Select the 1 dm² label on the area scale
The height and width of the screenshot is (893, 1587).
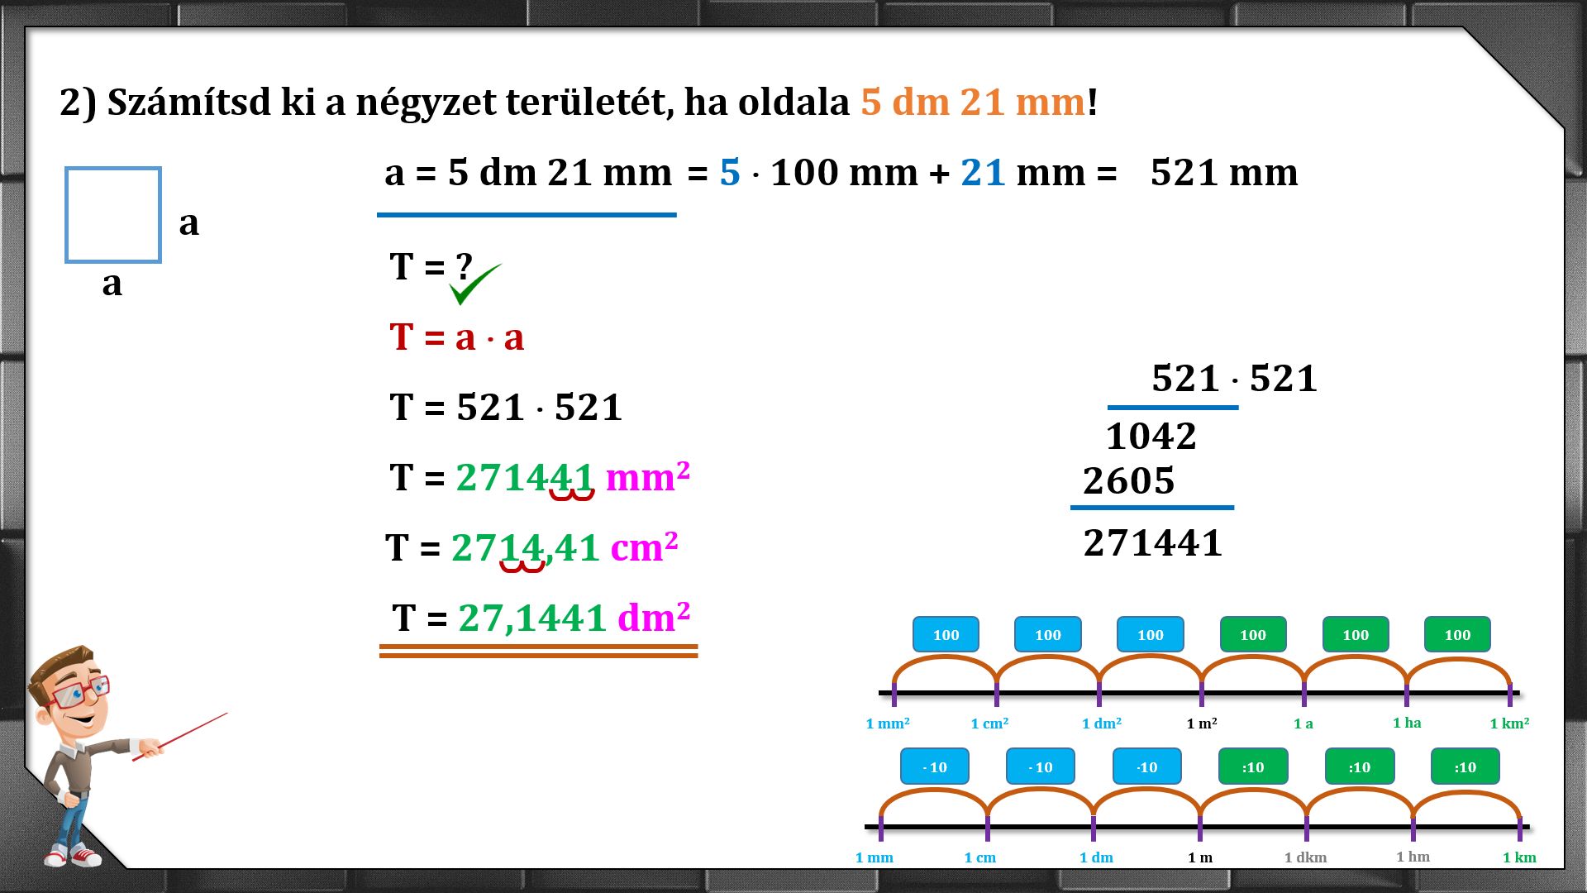click(1101, 723)
